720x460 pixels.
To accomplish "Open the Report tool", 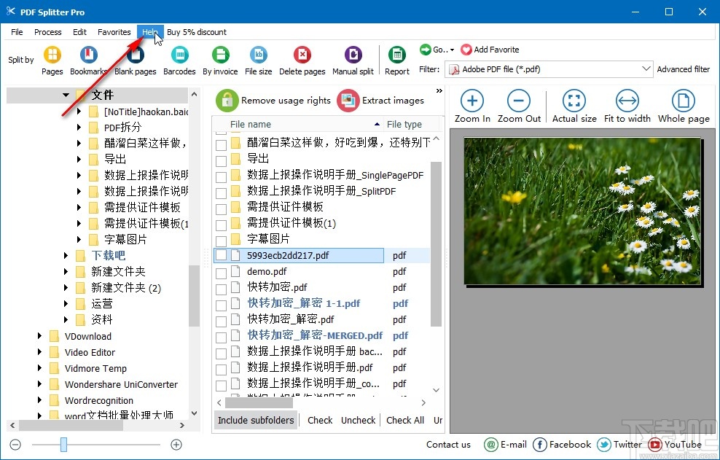I will pos(396,55).
